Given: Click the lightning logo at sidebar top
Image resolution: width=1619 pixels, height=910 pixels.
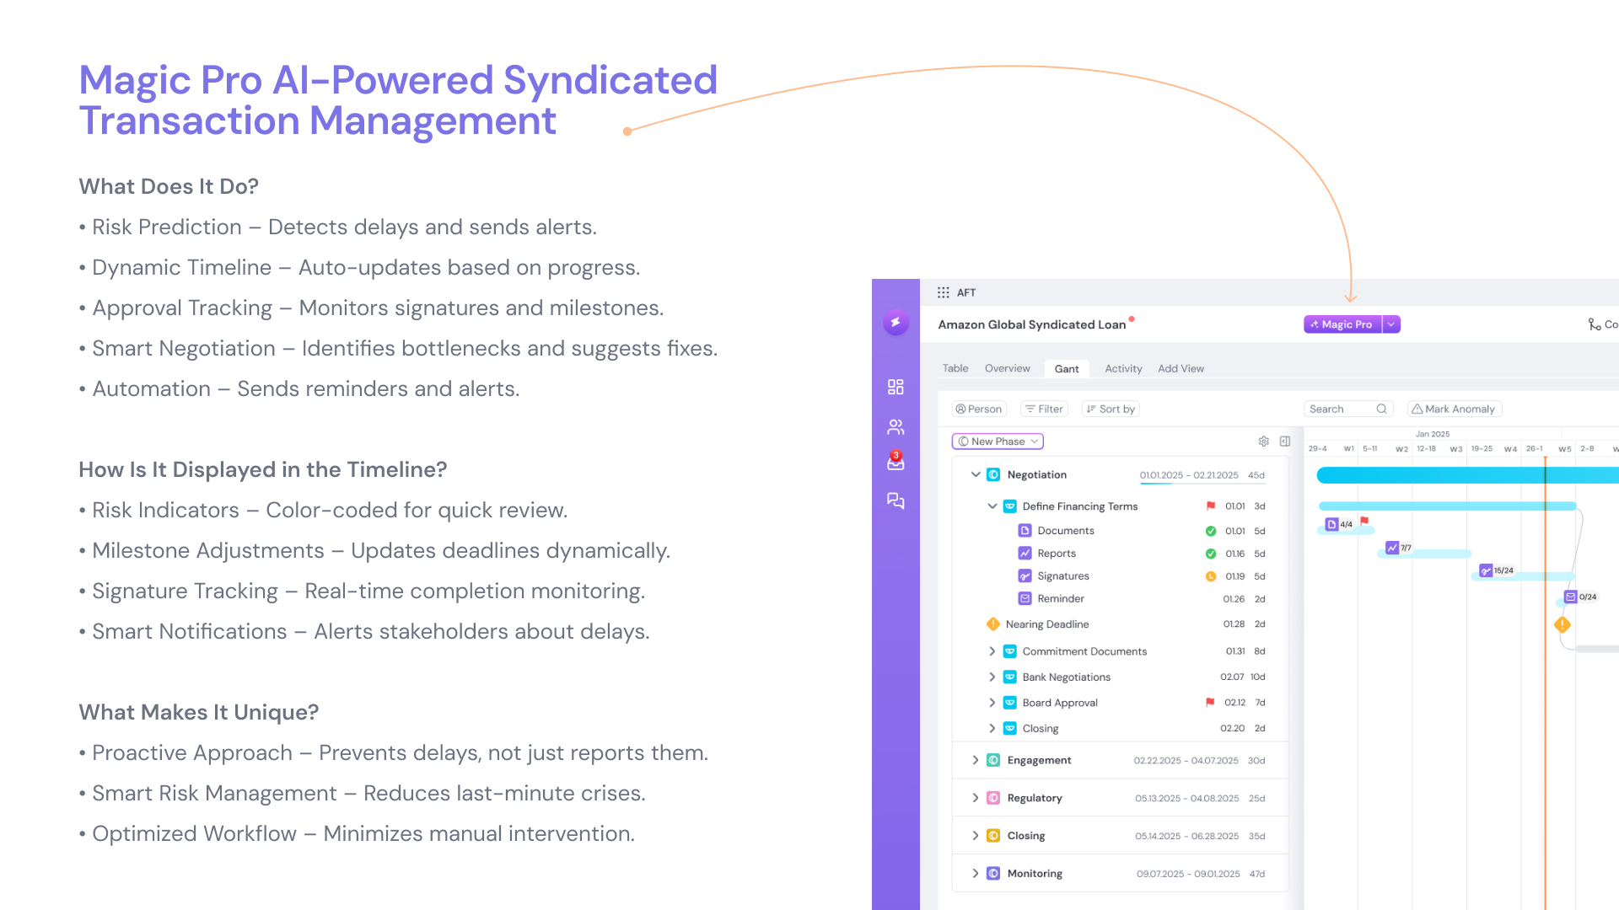Looking at the screenshot, I should pyautogui.click(x=896, y=323).
